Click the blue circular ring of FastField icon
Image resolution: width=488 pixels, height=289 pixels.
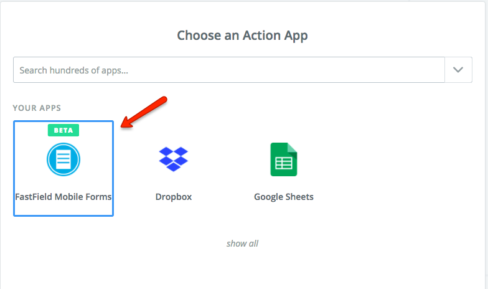[x=50, y=159]
